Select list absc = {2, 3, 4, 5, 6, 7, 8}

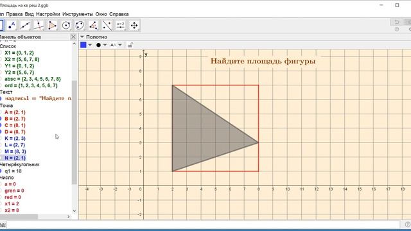(x=33, y=79)
